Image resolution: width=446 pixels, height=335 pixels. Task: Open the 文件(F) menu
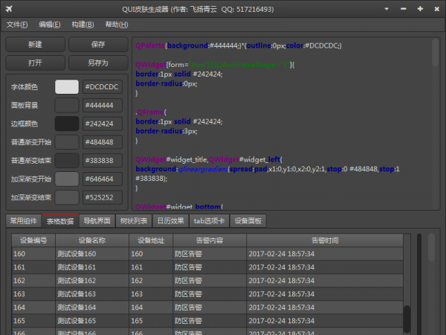pos(18,24)
